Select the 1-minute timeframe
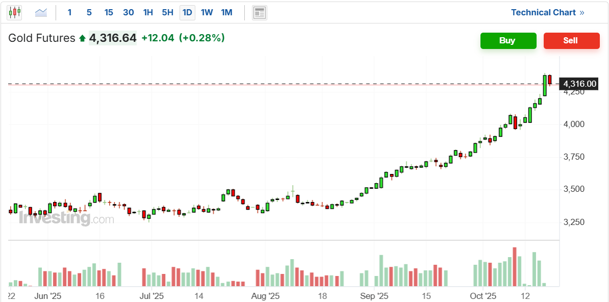Viewport: 609px width, 302px height. [x=69, y=12]
